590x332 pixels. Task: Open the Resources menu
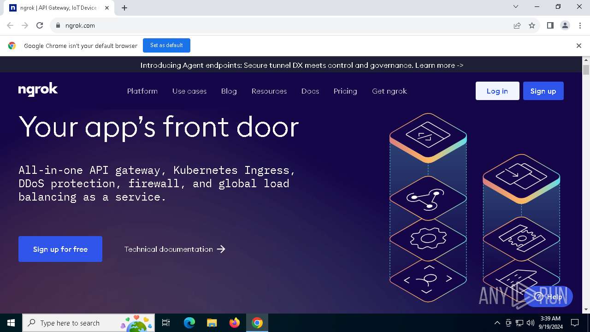click(269, 91)
